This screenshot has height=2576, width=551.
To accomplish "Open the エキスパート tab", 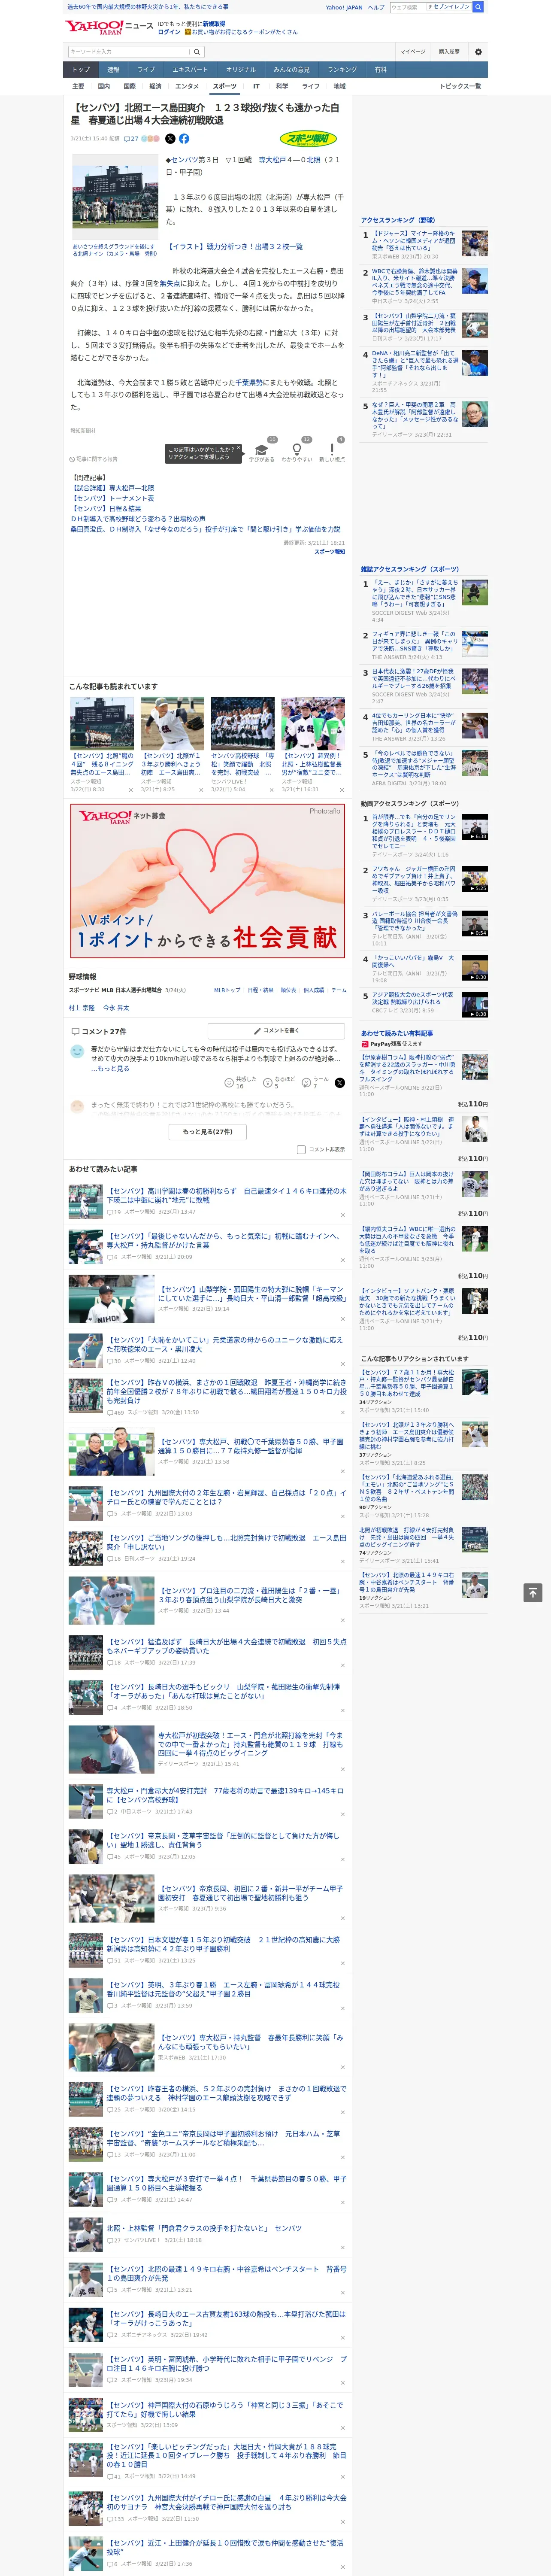I will coord(190,70).
